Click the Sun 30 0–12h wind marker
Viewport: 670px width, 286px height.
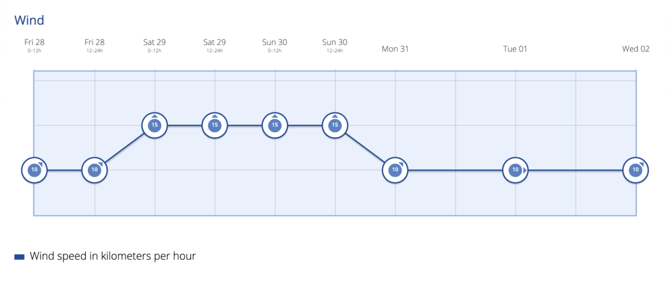click(x=275, y=125)
